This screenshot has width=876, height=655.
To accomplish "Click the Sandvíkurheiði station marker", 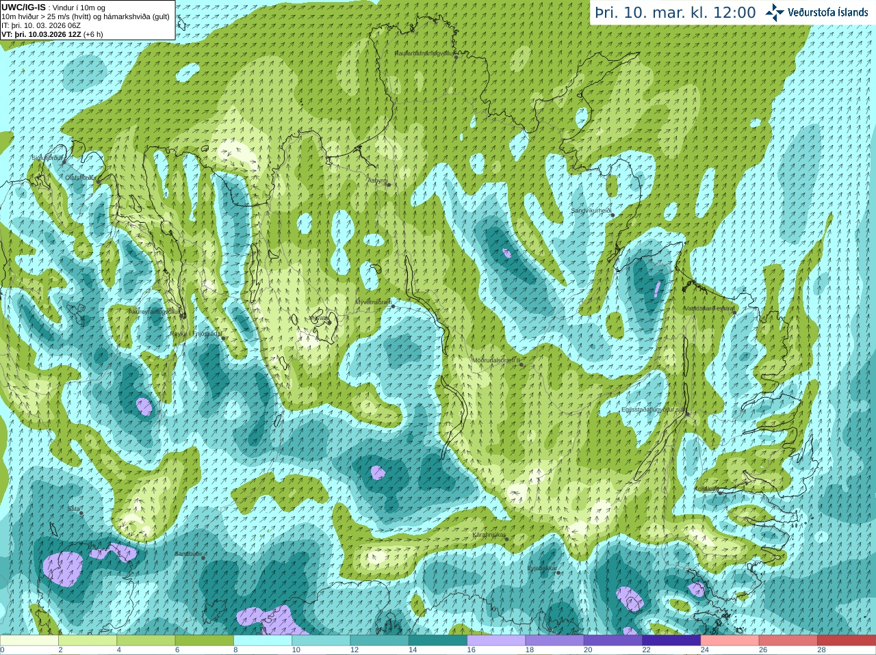I will (613, 215).
